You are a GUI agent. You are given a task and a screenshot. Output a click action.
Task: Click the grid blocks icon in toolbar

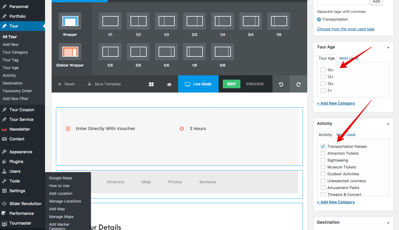(151, 84)
